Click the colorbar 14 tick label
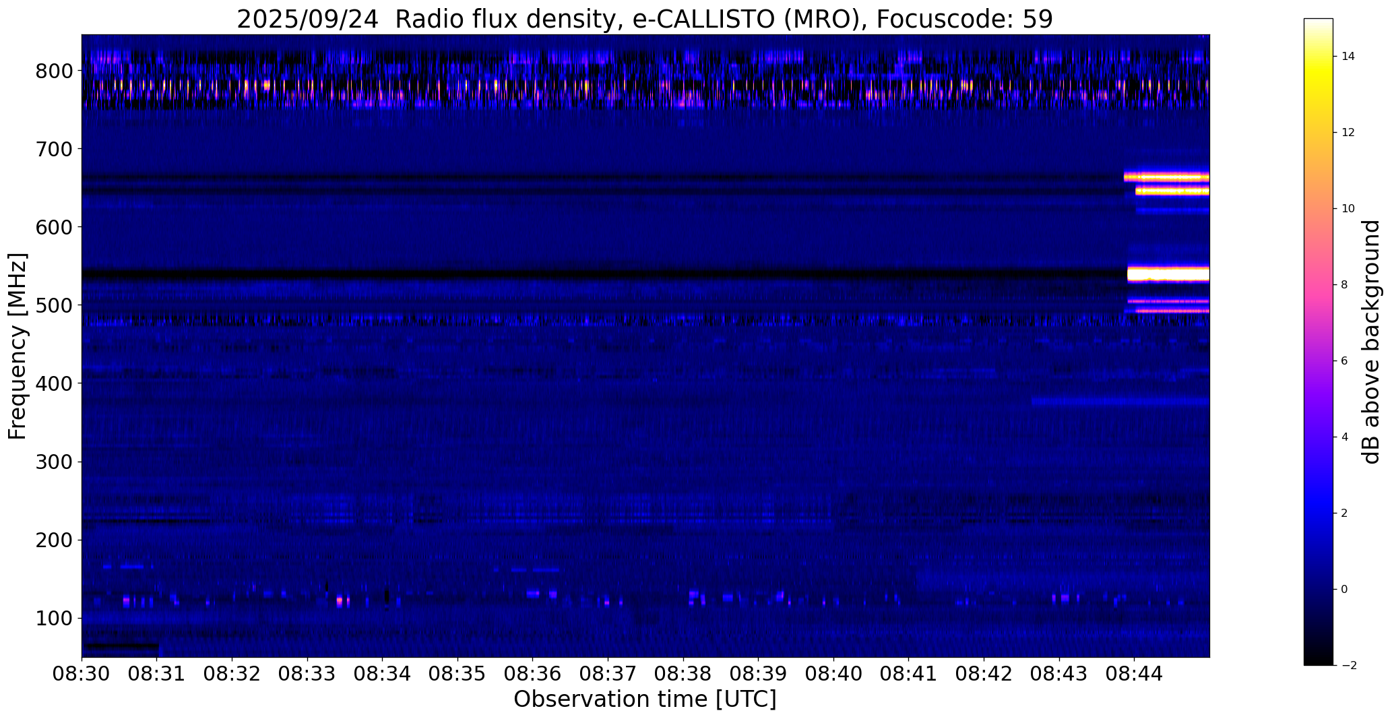 pyautogui.click(x=1348, y=57)
